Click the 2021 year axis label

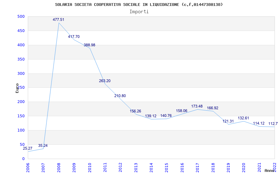(x=259, y=167)
